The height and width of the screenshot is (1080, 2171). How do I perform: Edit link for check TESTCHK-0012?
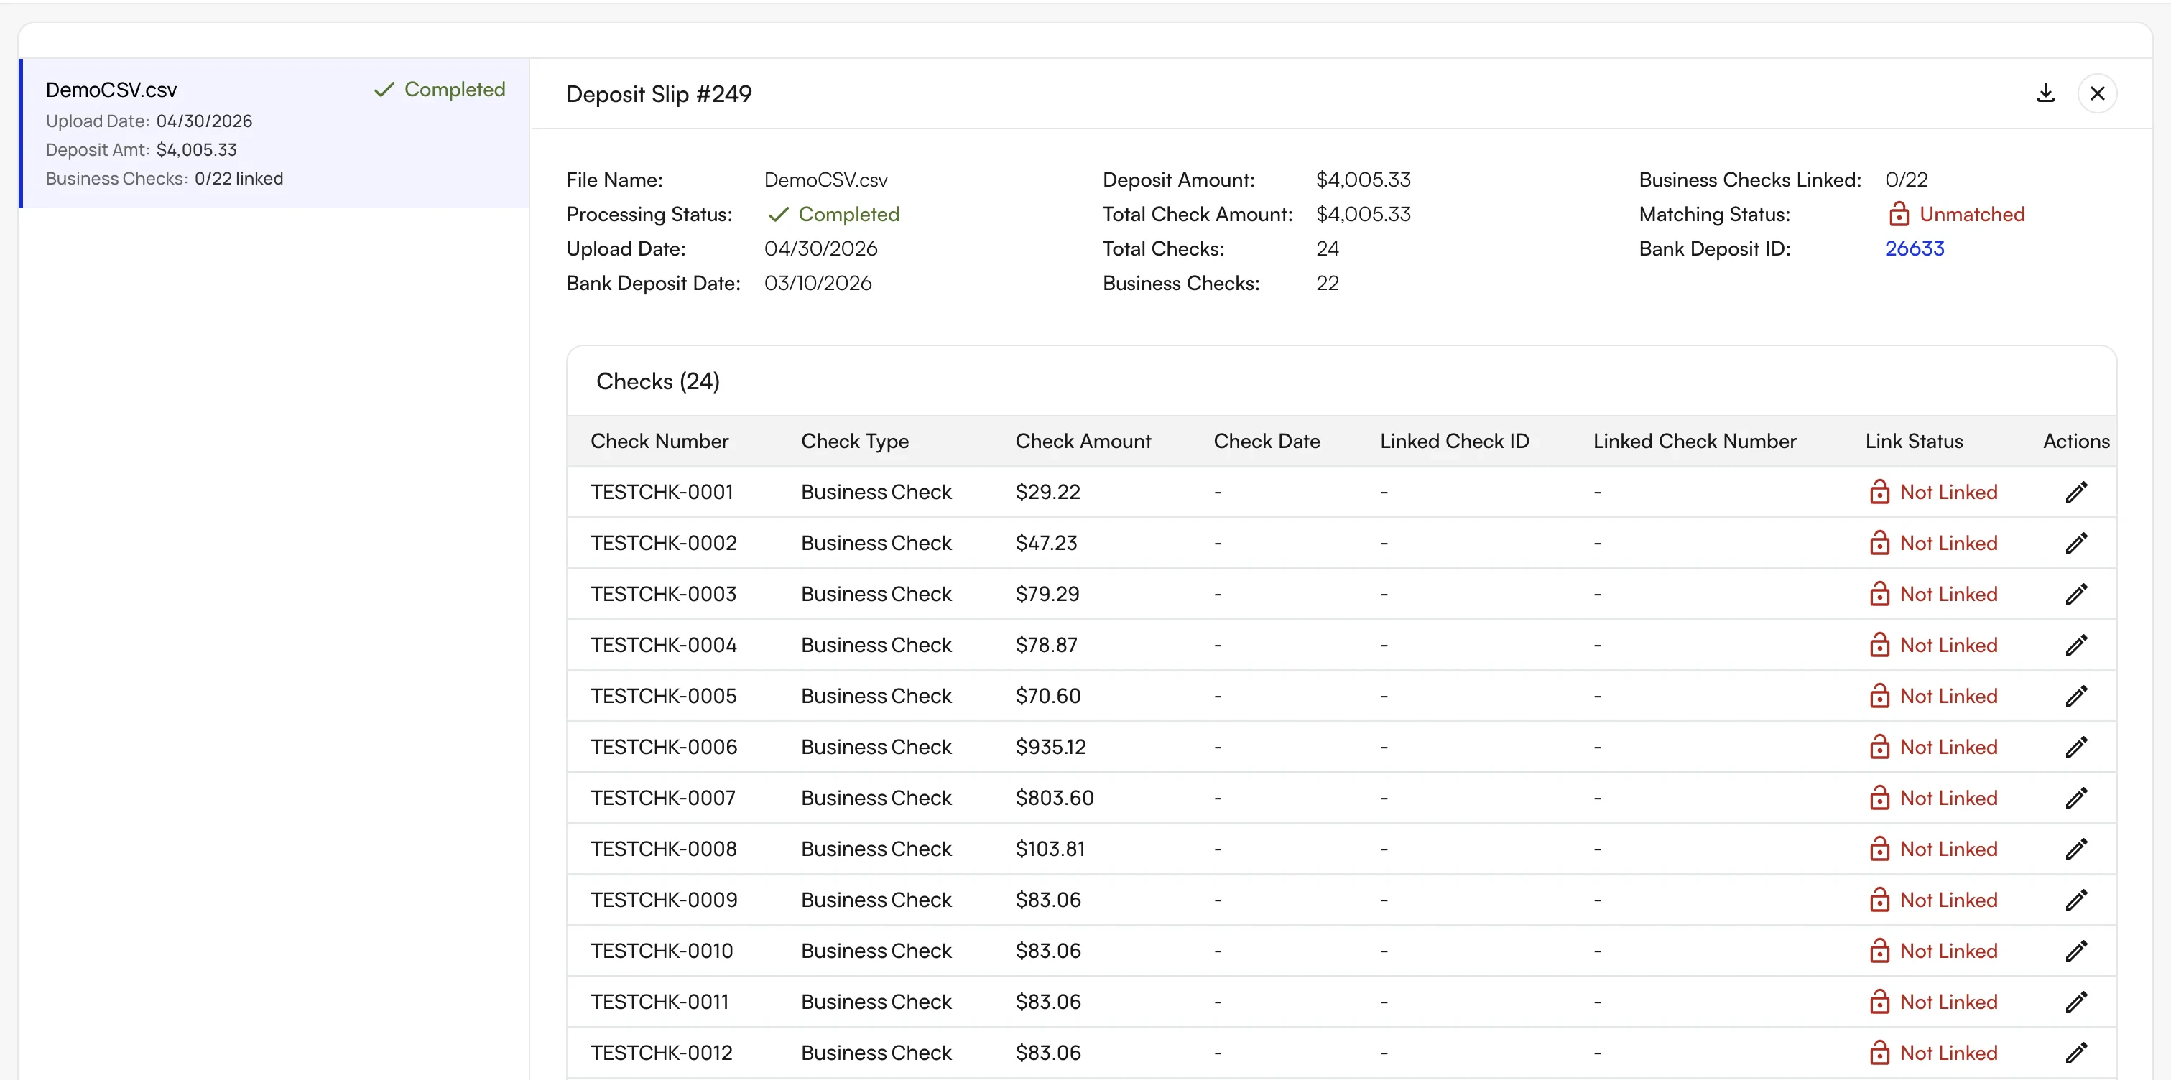tap(2077, 1052)
